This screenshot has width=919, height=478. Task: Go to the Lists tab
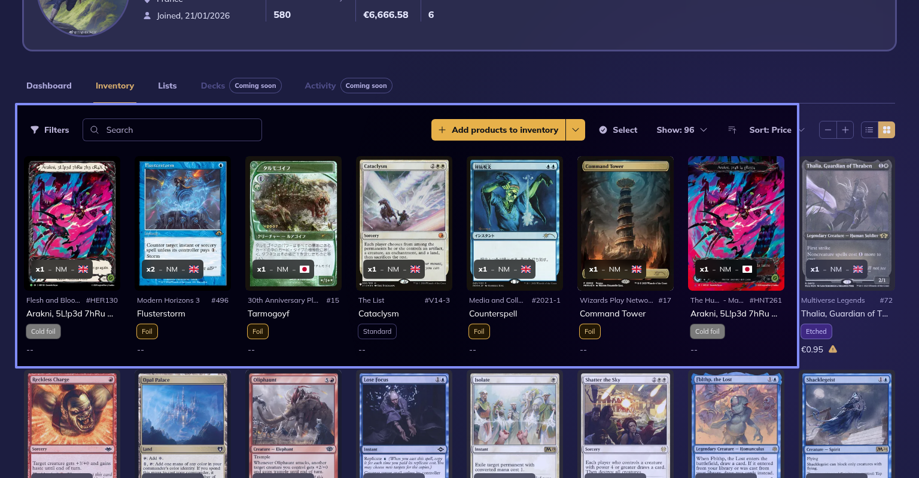click(167, 86)
